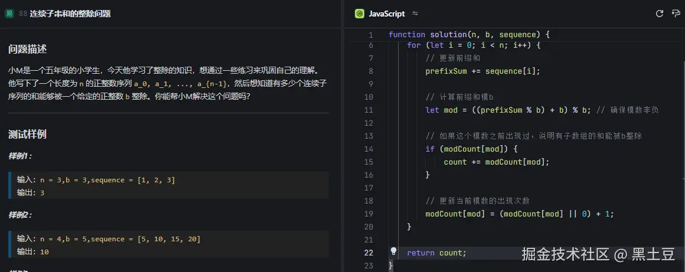Click the 样例2 label
This screenshot has height=272, width=685.
(x=20, y=215)
